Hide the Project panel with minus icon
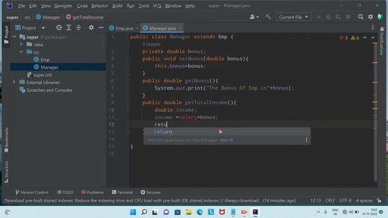388x218 pixels. (x=101, y=28)
